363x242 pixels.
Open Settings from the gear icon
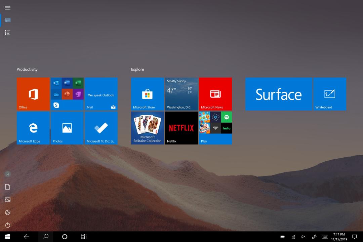click(8, 212)
